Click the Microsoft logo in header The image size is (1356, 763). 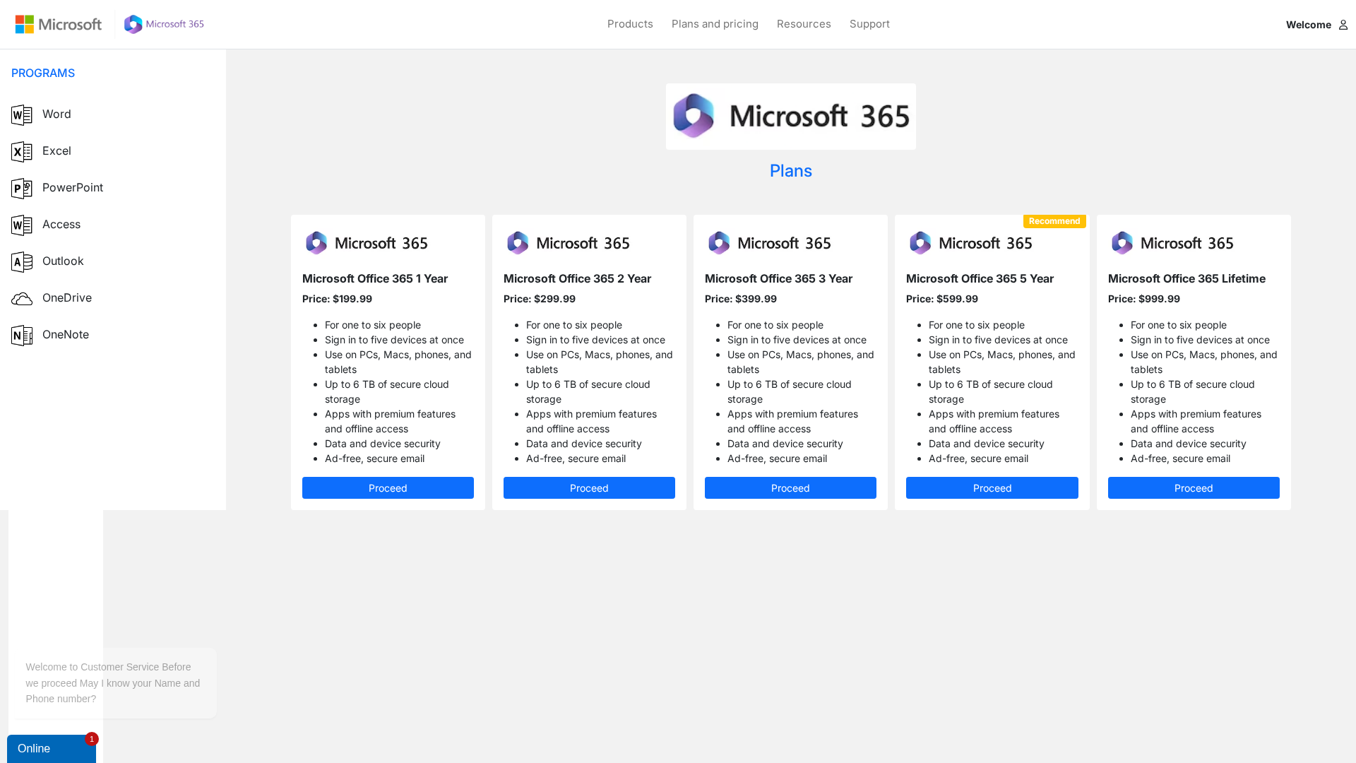coord(59,24)
